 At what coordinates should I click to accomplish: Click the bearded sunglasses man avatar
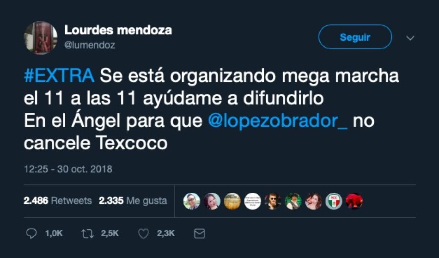[x=273, y=201]
